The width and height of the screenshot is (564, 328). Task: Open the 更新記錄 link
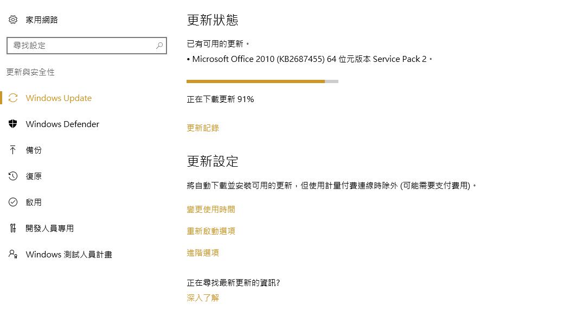tap(203, 128)
